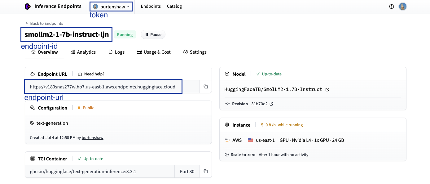Click the Analytics tab chart icon
430x184 pixels.
73,52
